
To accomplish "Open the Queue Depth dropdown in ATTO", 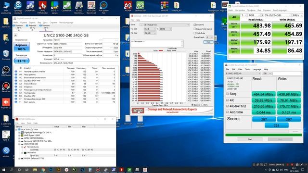I will coord(209,37).
